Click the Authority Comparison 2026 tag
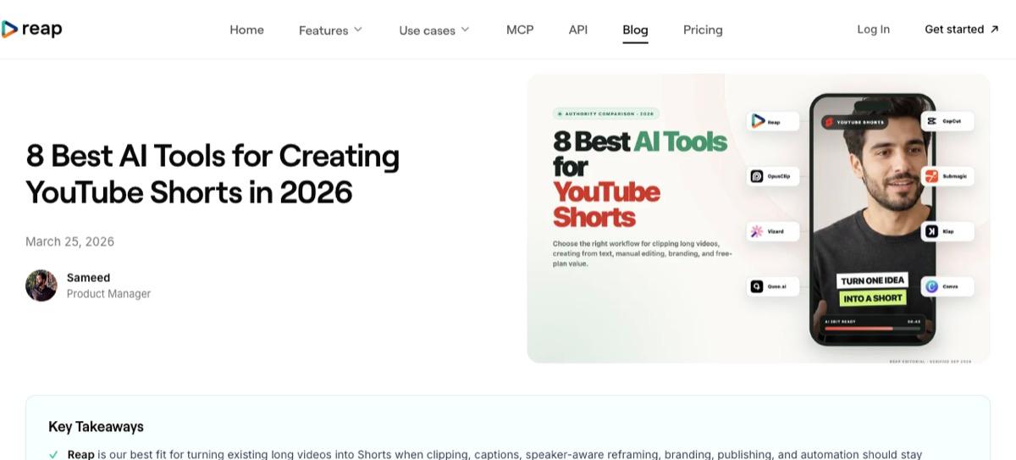The image size is (1016, 460). (605, 114)
